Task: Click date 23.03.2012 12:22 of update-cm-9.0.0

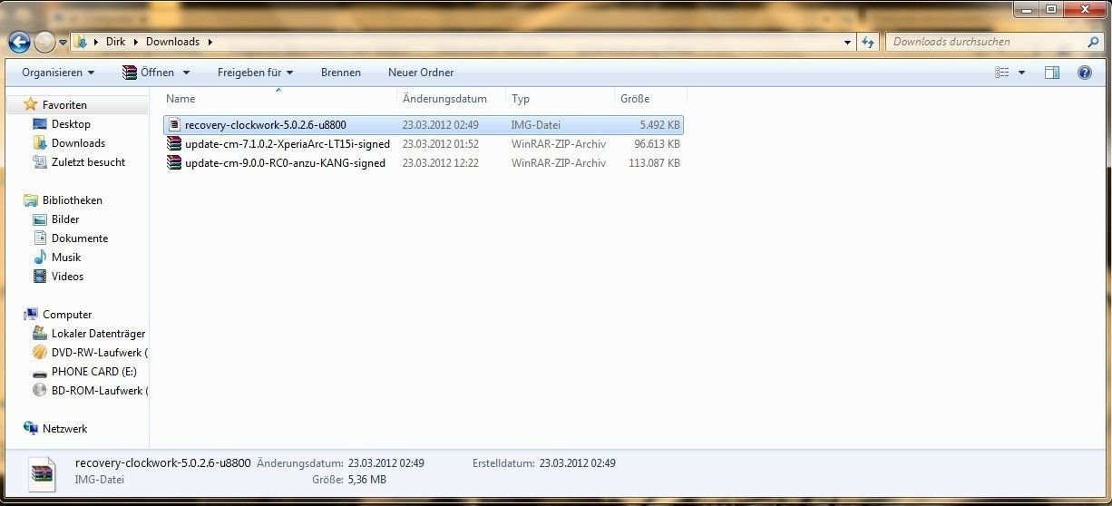Action: coord(441,163)
